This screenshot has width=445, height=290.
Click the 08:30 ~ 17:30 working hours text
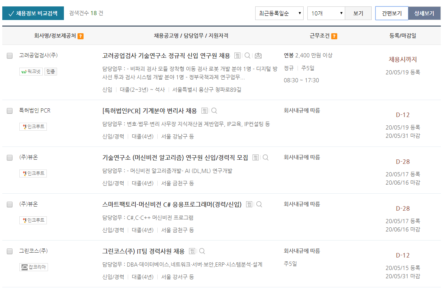coord(301,80)
